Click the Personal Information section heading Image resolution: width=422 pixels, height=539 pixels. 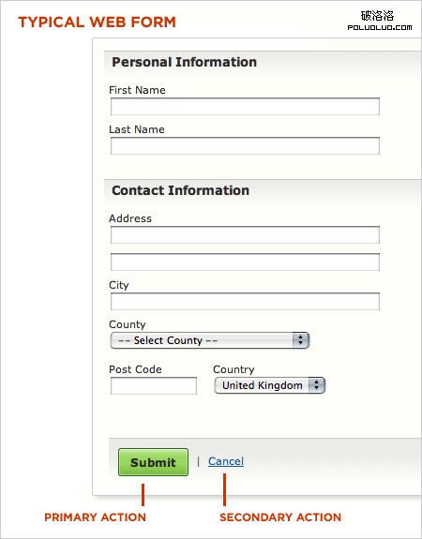pos(185,62)
